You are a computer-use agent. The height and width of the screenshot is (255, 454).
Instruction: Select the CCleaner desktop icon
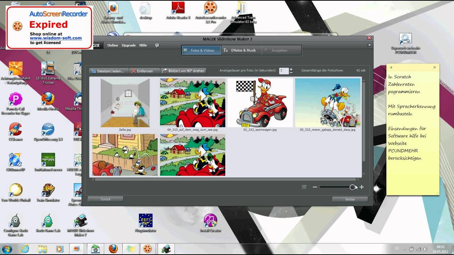(x=16, y=132)
